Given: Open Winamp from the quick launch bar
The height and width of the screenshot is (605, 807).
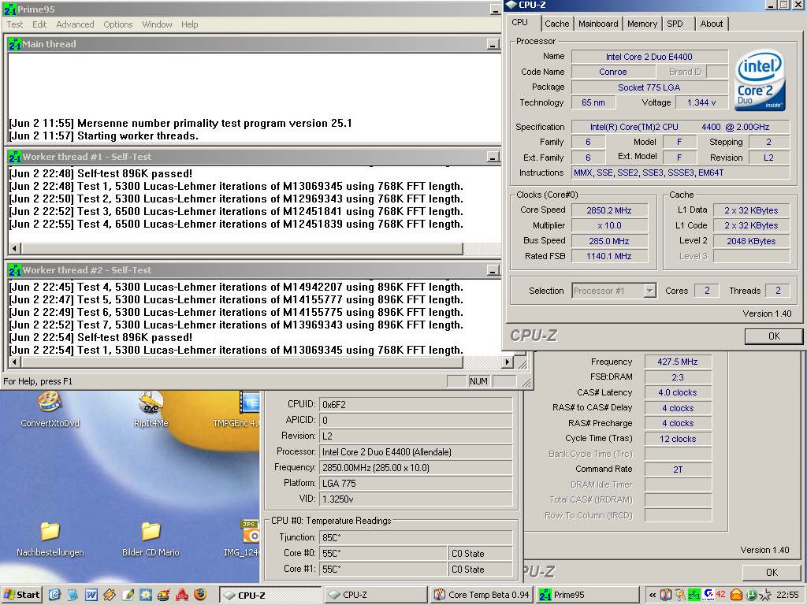Looking at the screenshot, I should 109,595.
